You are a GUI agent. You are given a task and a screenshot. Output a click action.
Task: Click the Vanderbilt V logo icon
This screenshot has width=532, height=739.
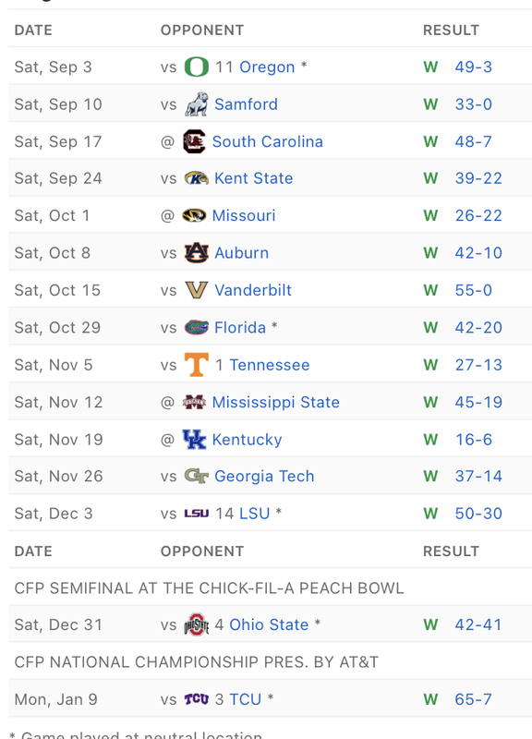point(196,290)
